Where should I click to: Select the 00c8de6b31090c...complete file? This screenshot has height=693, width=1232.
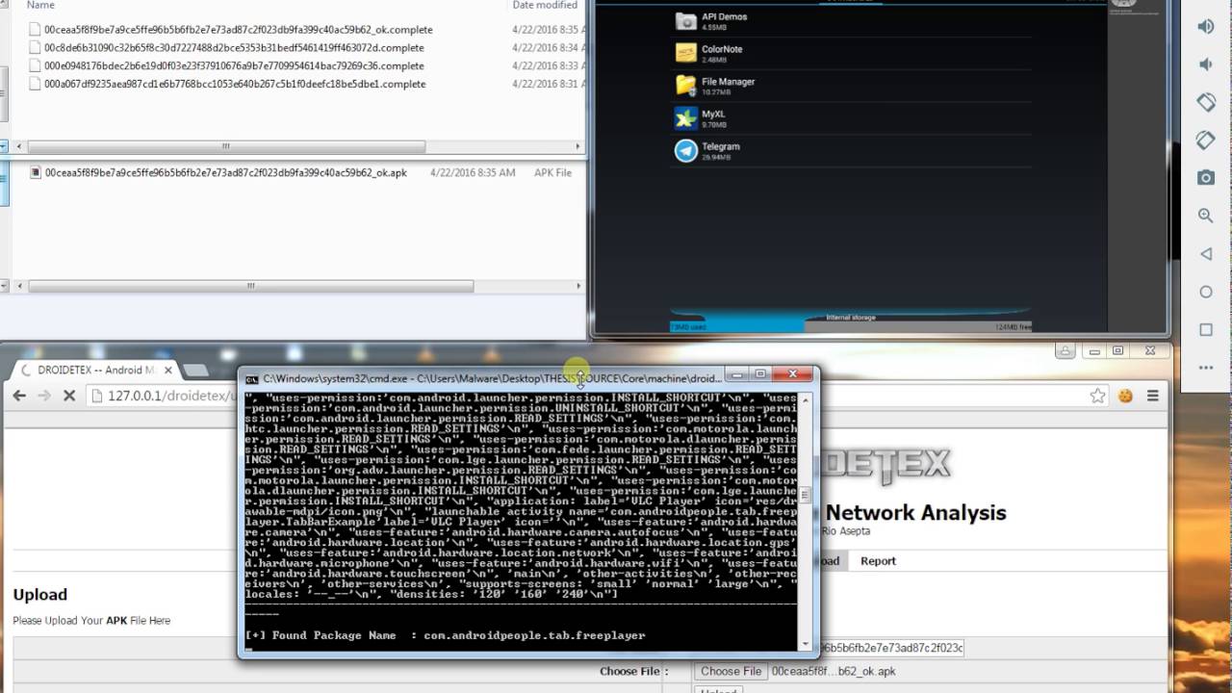click(x=234, y=47)
